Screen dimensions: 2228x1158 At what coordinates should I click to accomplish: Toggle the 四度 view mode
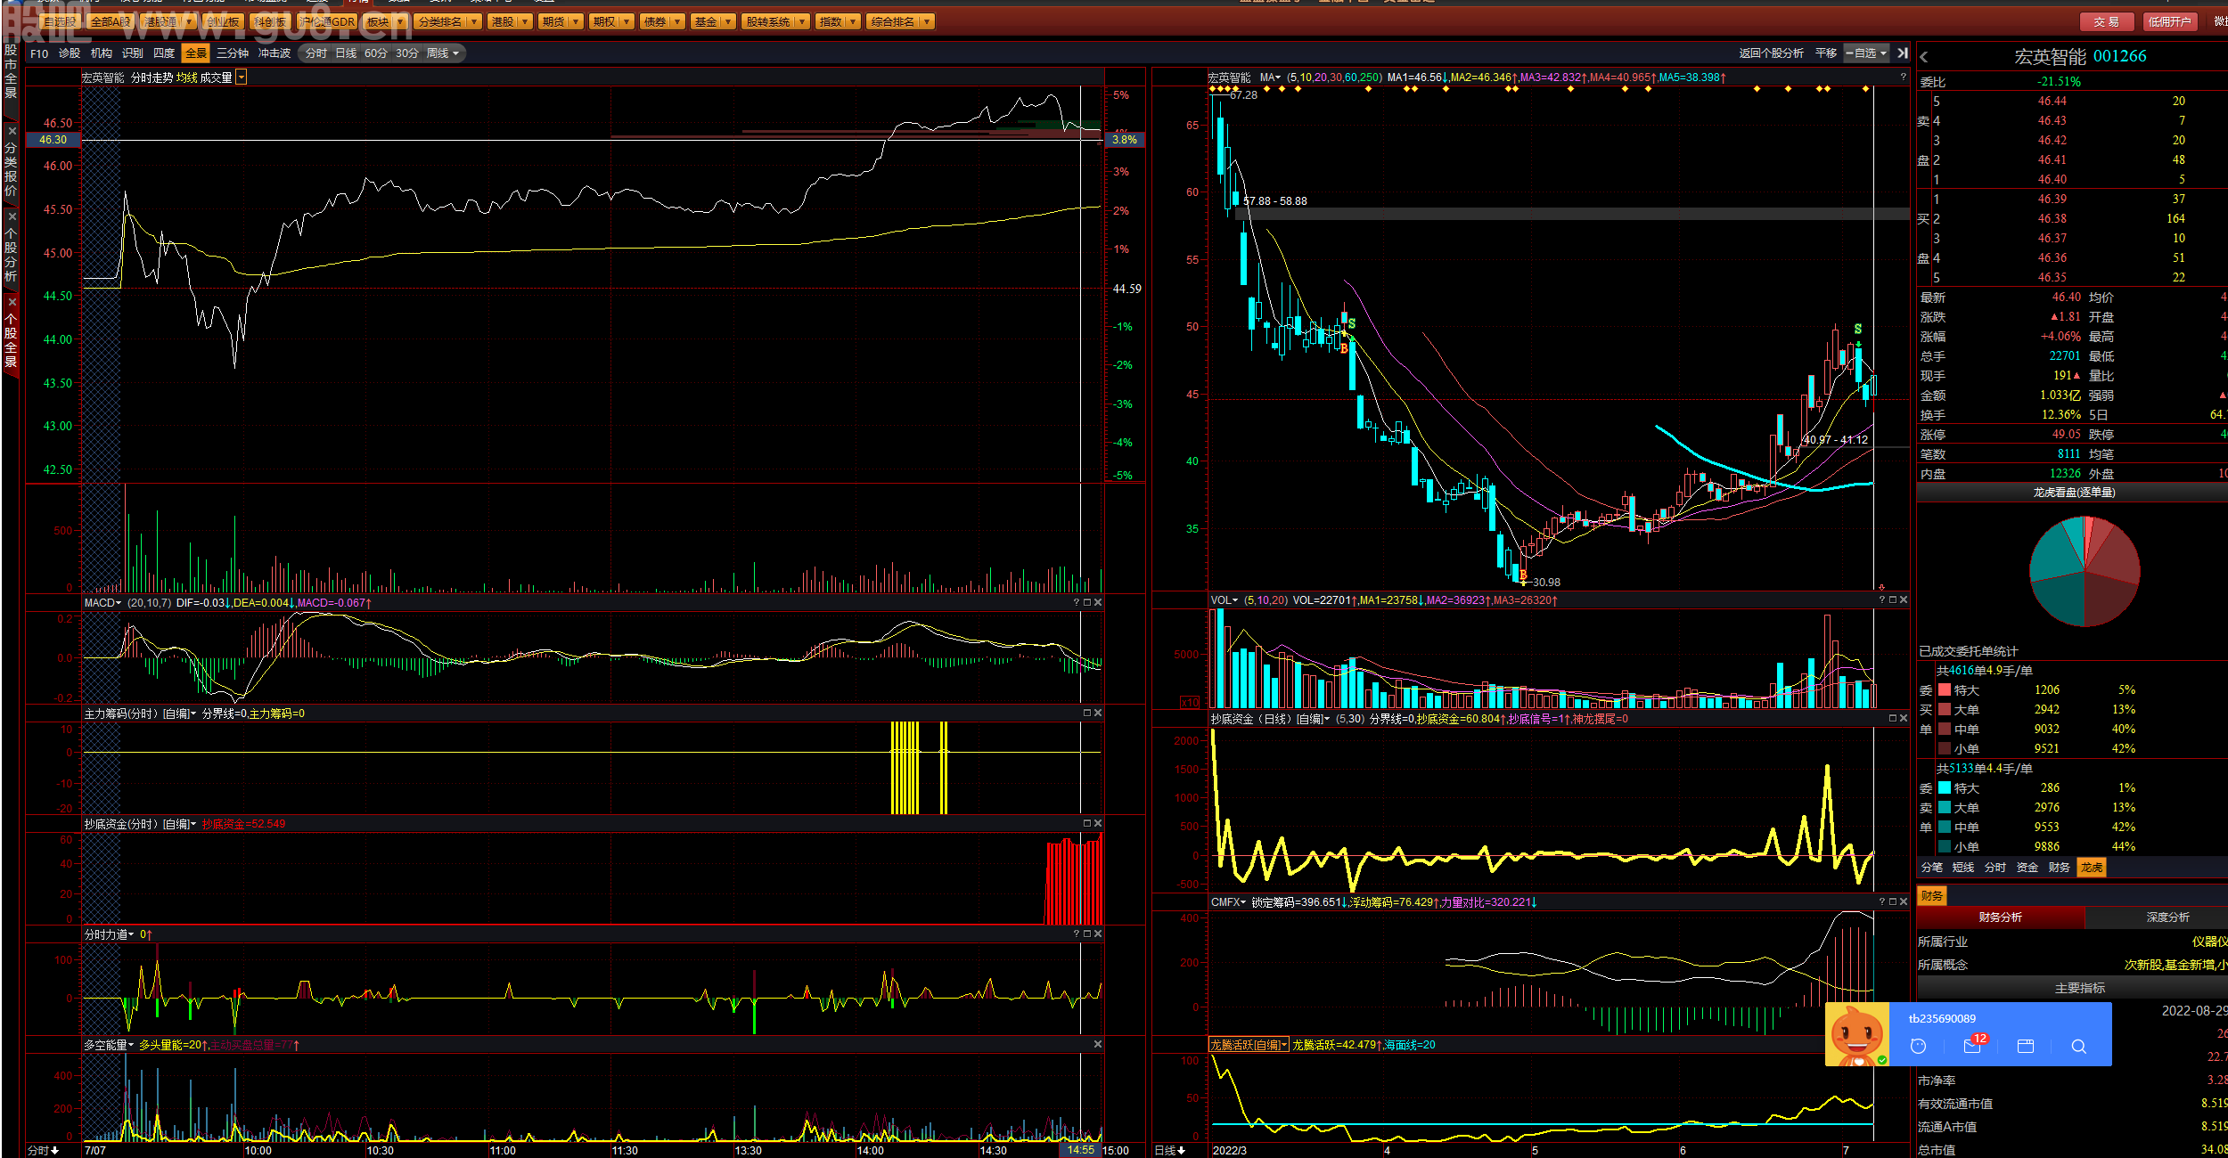pyautogui.click(x=164, y=53)
